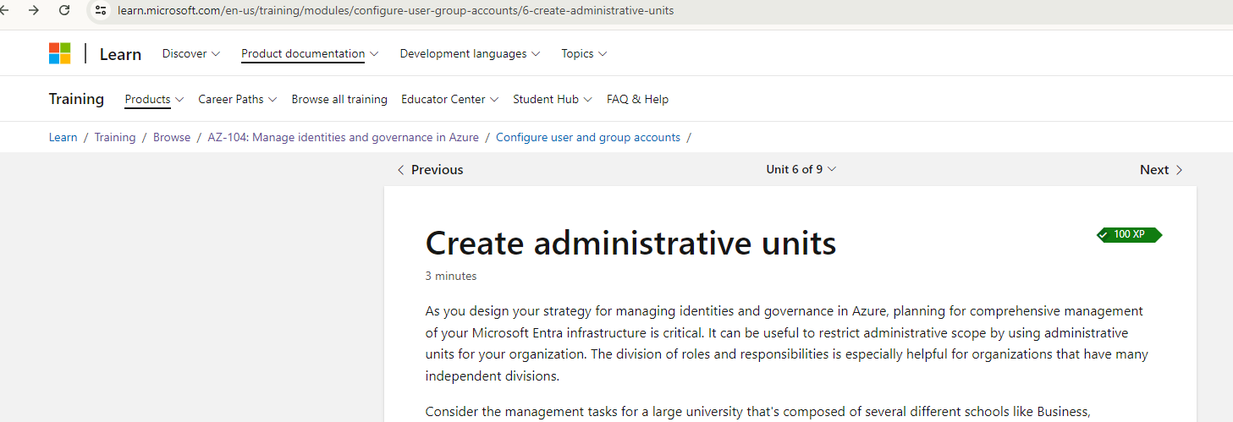This screenshot has width=1233, height=422.
Task: Expand the Student Hub dropdown
Action: 552,99
